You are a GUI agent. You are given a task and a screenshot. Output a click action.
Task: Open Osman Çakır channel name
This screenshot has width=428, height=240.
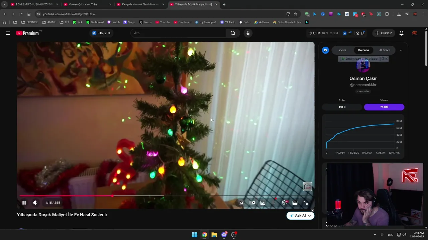(363, 79)
